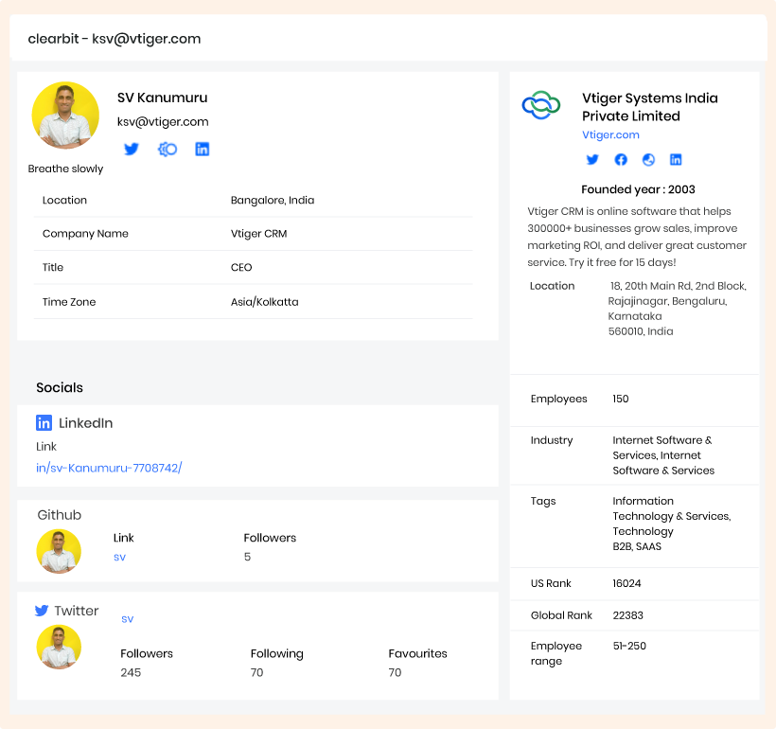Click the gear-shaped icon under ksv@vtiger.com

tap(168, 150)
